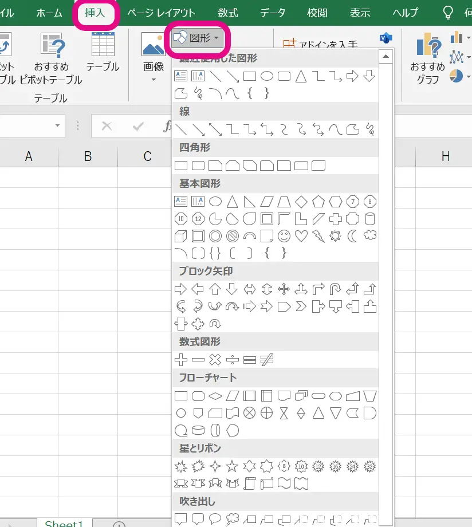Viewport: 472px width, 527px height.
Task: Select the crescent moon shape
Action: pyautogui.click(x=353, y=235)
